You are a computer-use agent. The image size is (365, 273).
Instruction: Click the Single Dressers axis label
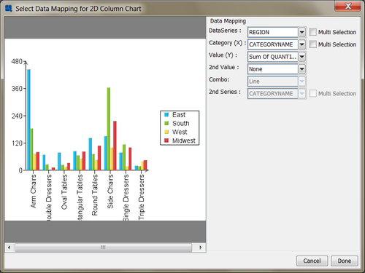click(x=126, y=197)
